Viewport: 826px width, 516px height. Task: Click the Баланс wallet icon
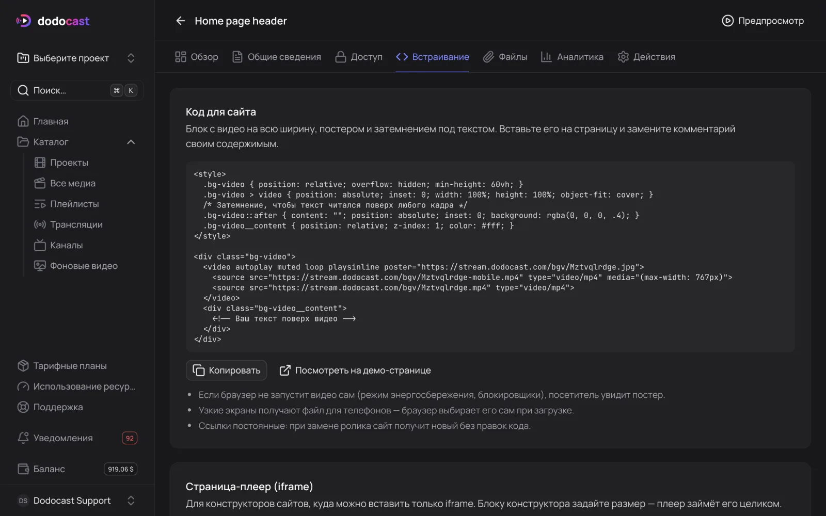tap(23, 469)
